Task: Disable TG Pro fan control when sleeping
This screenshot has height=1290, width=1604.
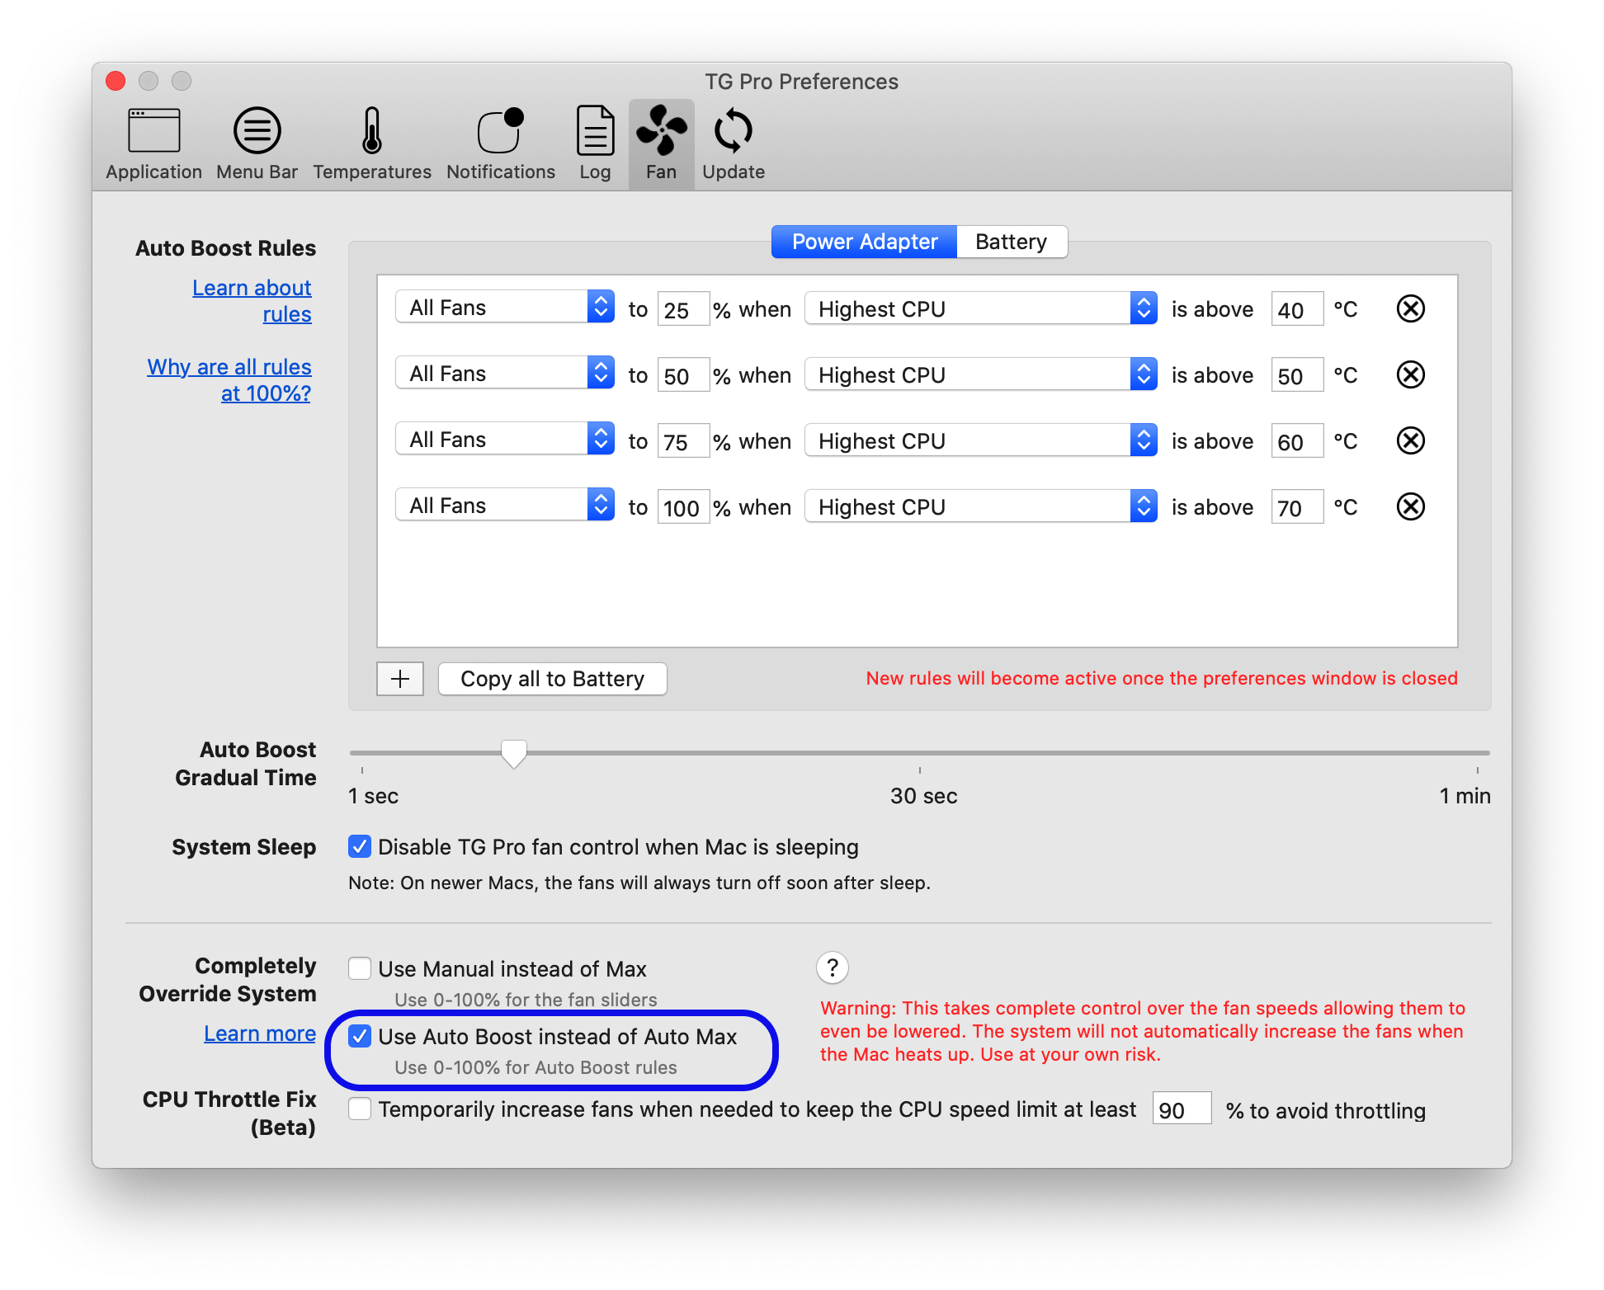Action: point(360,846)
